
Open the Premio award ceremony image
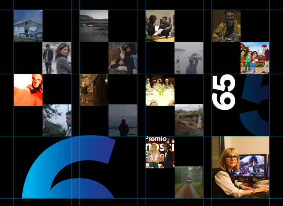pos(160,152)
